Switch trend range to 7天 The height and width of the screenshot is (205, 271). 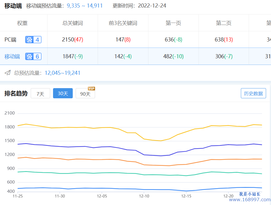[x=41, y=93]
